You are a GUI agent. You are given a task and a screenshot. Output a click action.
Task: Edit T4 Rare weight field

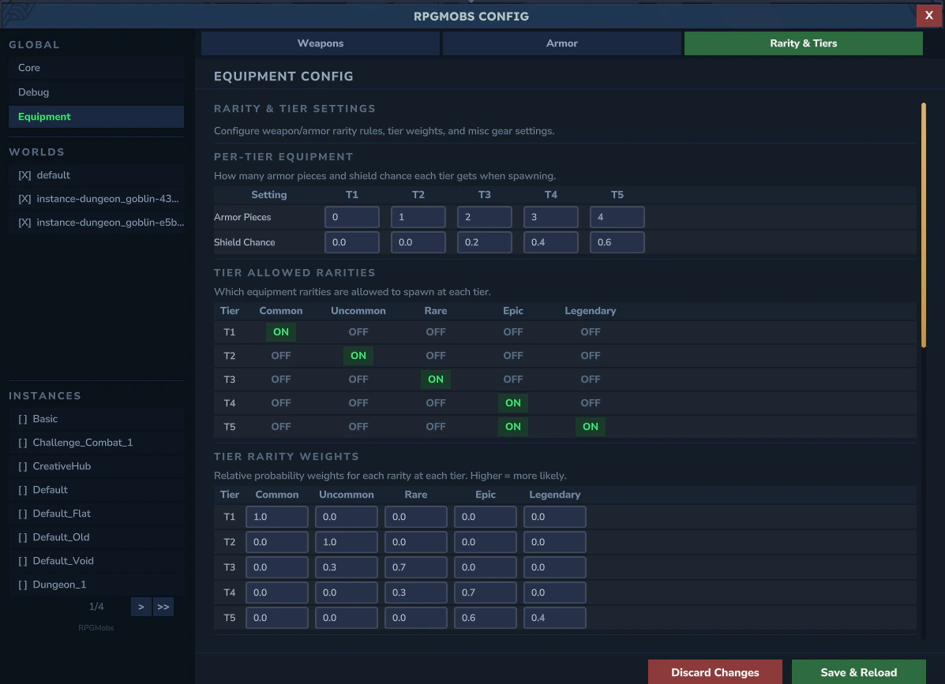click(416, 592)
